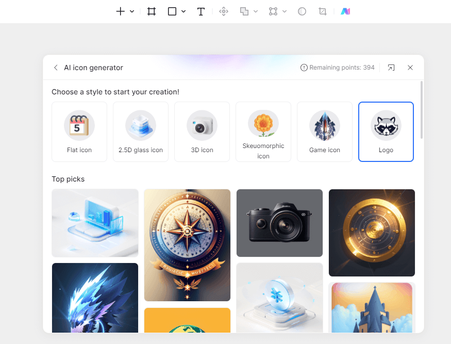Go back from AI icon generator

tap(56, 68)
